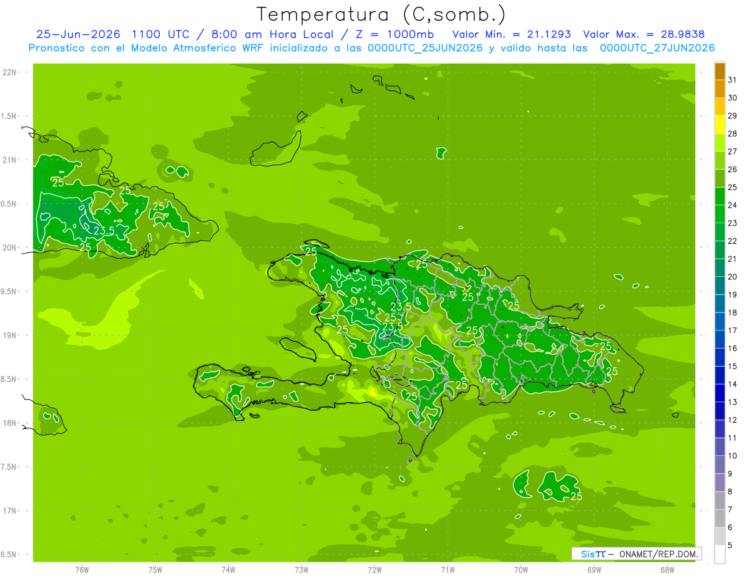Click the '1100 UTC' time text

pyautogui.click(x=162, y=34)
